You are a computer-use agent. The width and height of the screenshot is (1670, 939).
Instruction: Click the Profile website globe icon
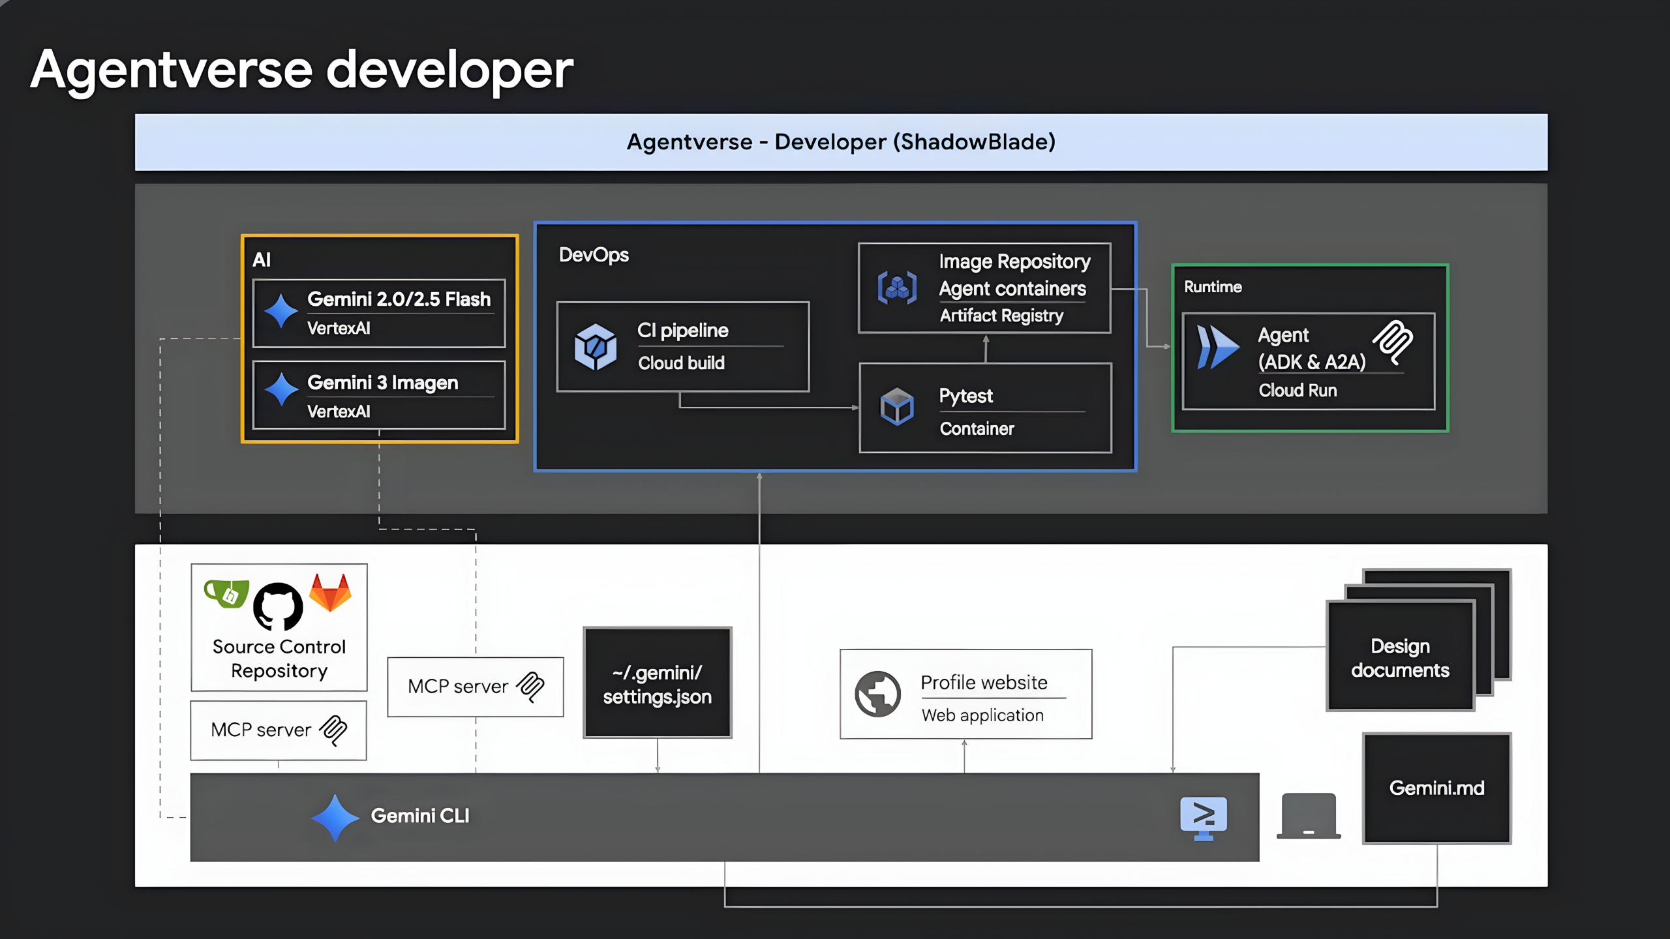point(878,694)
